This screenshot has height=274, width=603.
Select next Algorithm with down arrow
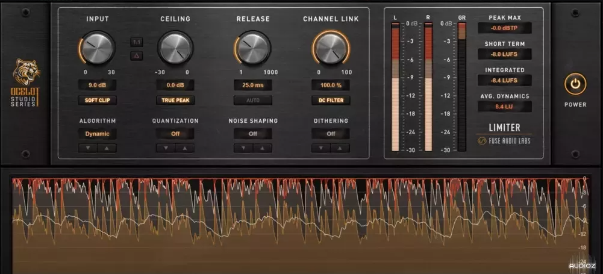click(x=88, y=148)
